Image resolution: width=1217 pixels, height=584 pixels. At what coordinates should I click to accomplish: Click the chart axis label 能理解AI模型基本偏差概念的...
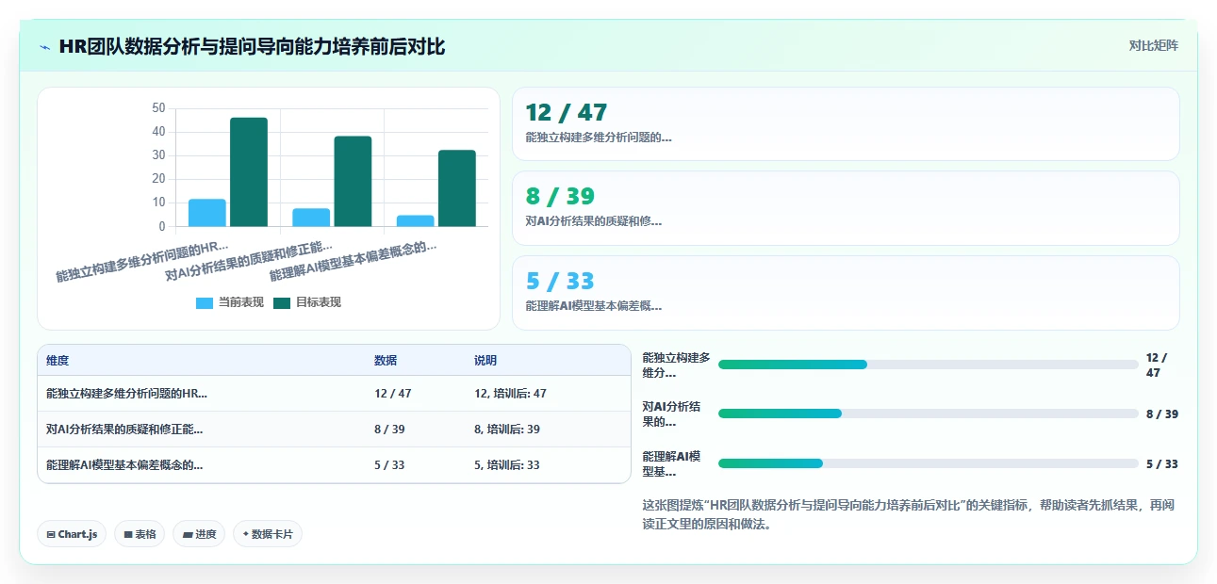point(354,260)
